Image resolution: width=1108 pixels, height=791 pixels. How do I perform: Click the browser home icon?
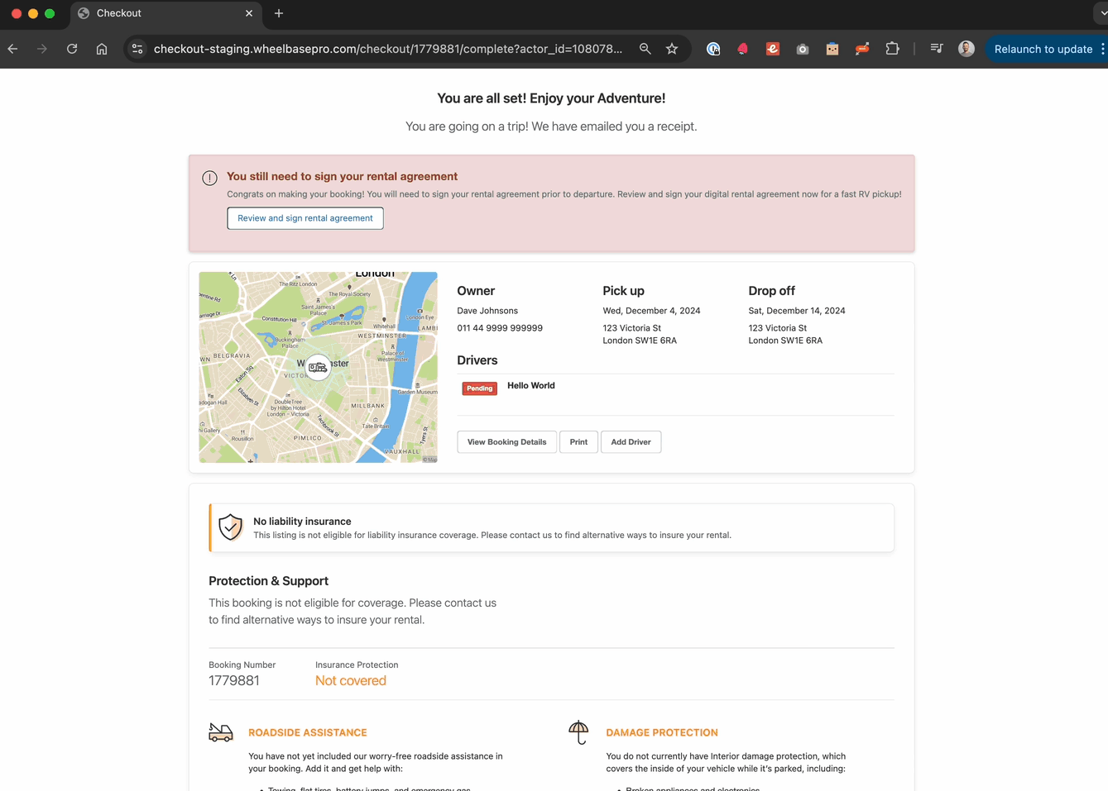pos(102,49)
